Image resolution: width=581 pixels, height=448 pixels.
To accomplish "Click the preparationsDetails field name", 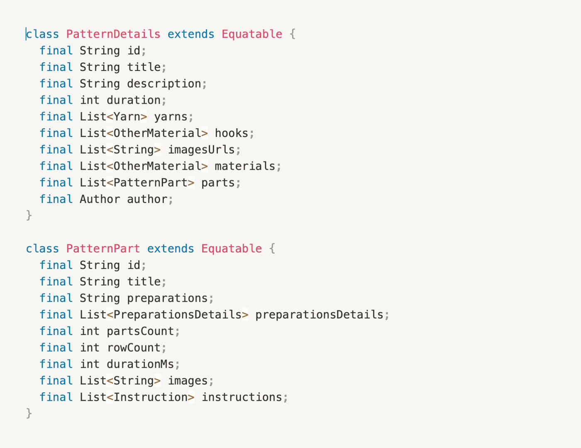I will (x=319, y=315).
